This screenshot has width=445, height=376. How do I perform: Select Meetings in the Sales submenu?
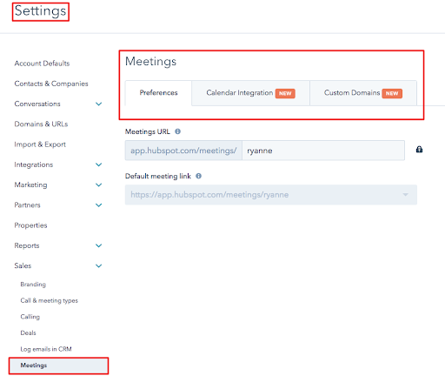click(58, 366)
